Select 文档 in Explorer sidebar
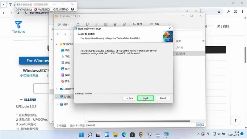The width and height of the screenshot is (247, 139). coord(65,63)
